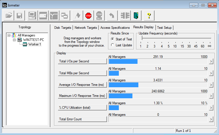Open arrow beside Maximum I/O Response Time
Viewport: 219px width, 135px height.
click(x=211, y=96)
